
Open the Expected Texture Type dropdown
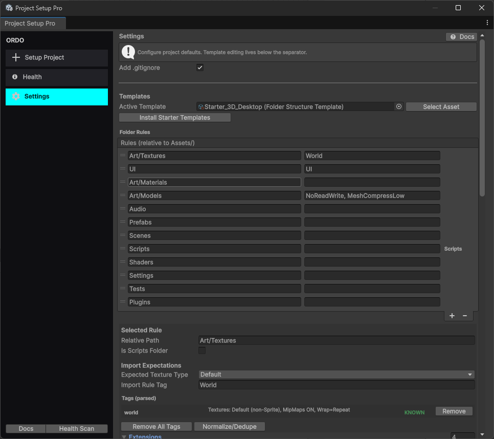coord(336,375)
